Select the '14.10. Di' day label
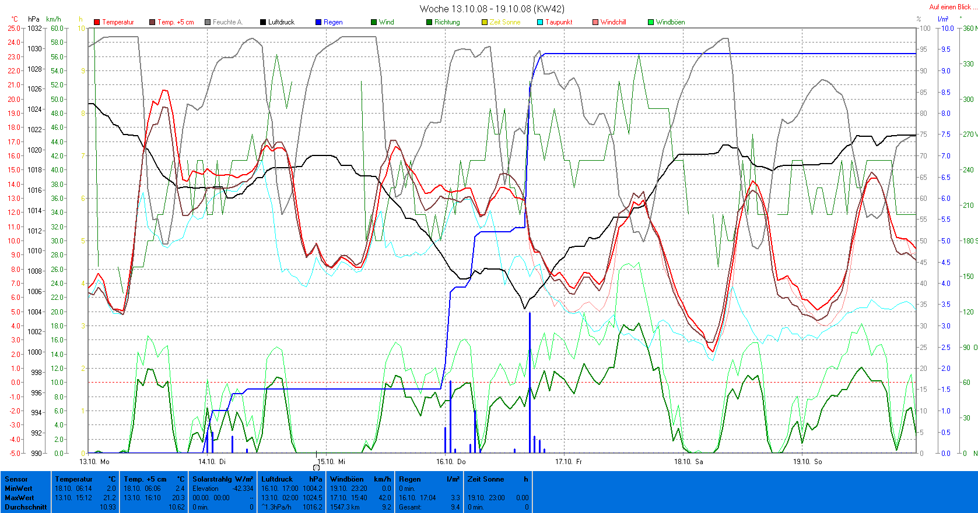978x513 pixels. click(212, 461)
